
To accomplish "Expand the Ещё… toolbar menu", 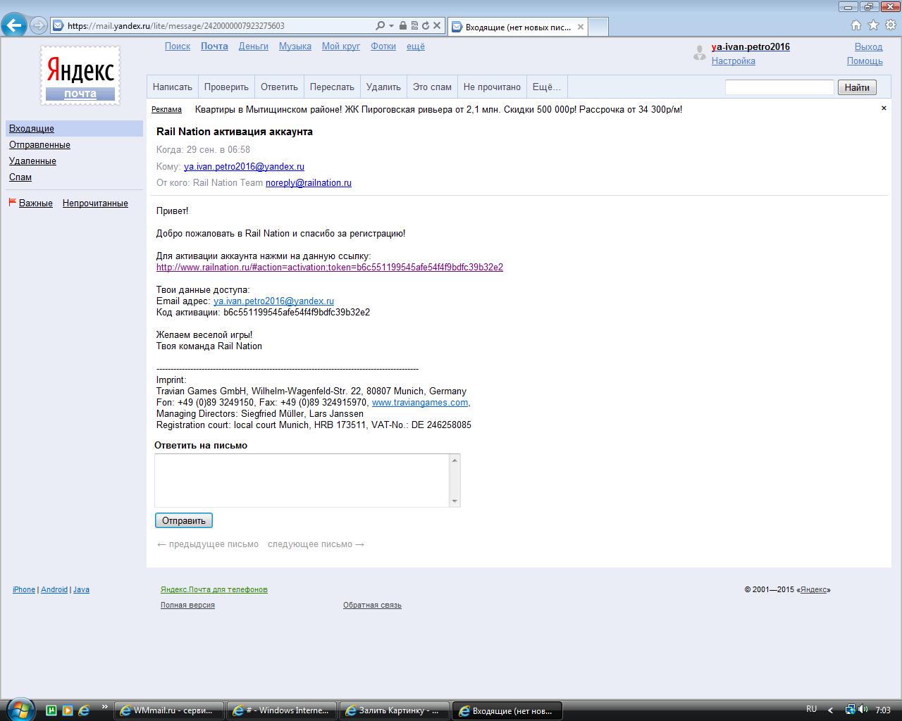I will 547,87.
